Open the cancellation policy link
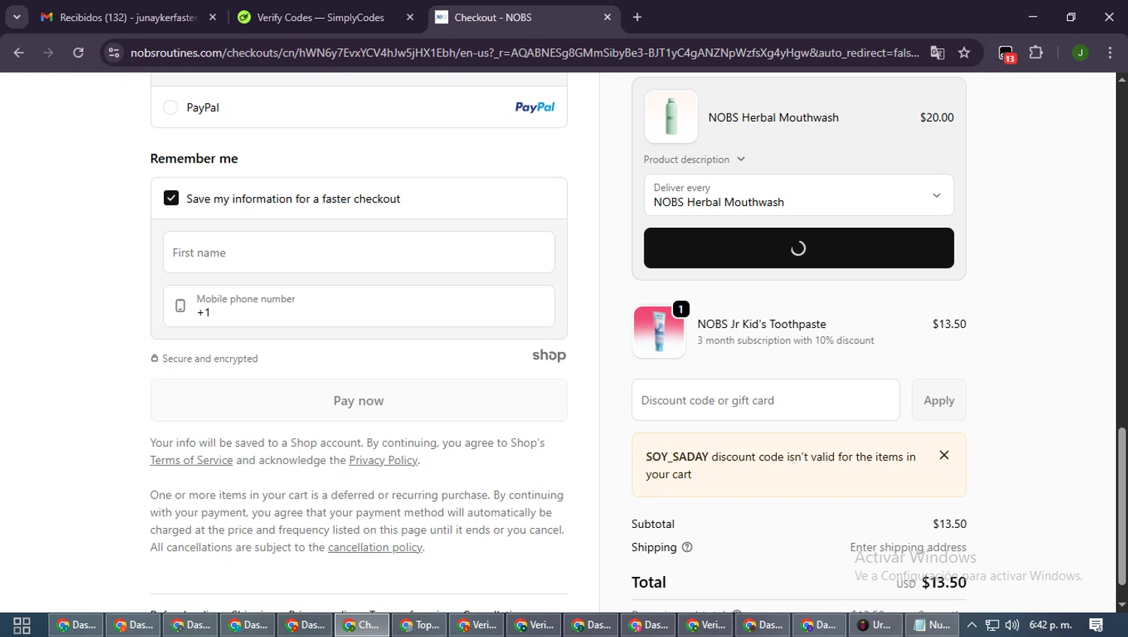The image size is (1128, 637). [x=374, y=548]
